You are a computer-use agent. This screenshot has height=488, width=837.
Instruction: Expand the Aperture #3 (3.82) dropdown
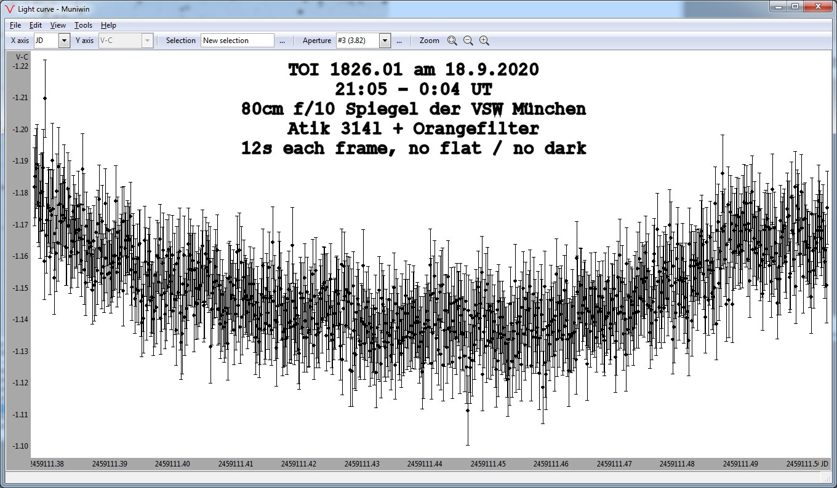tap(385, 41)
